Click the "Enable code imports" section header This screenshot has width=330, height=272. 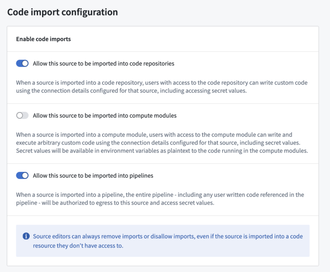[43, 39]
